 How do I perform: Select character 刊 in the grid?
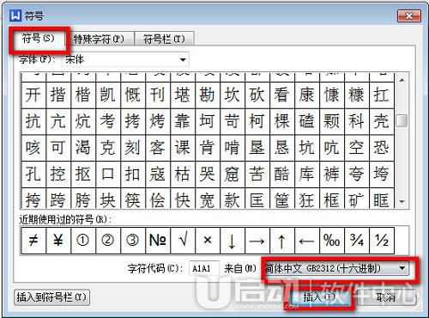click(x=158, y=95)
